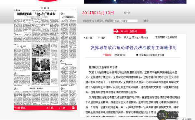195x120 pixels.
Task: Click the arrow icon on 第011版新闻 banner
Action: tap(116, 31)
